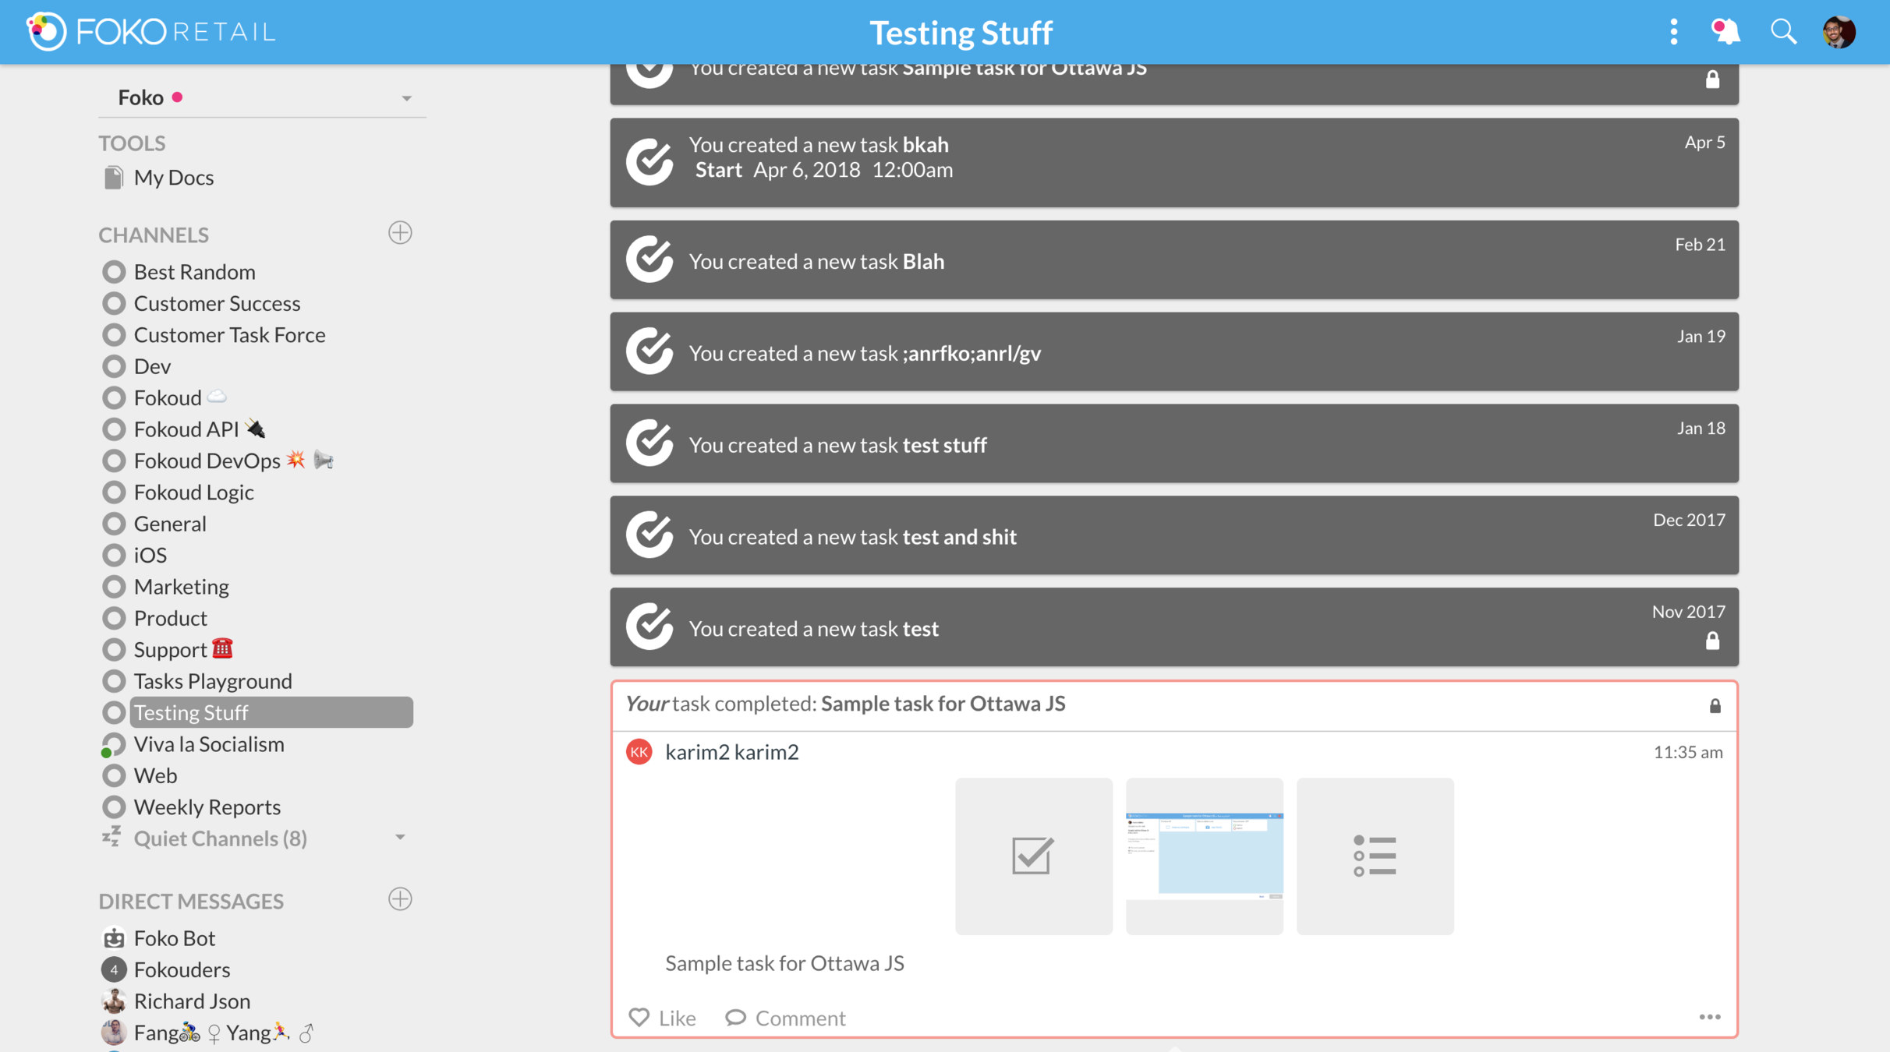Click the user profile avatar
The width and height of the screenshot is (1890, 1052).
coord(1839,32)
